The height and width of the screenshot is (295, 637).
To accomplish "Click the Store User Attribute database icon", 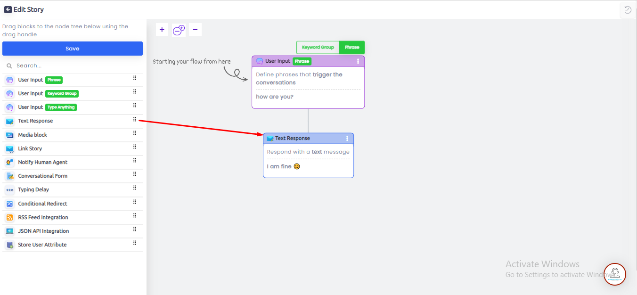I will point(10,245).
